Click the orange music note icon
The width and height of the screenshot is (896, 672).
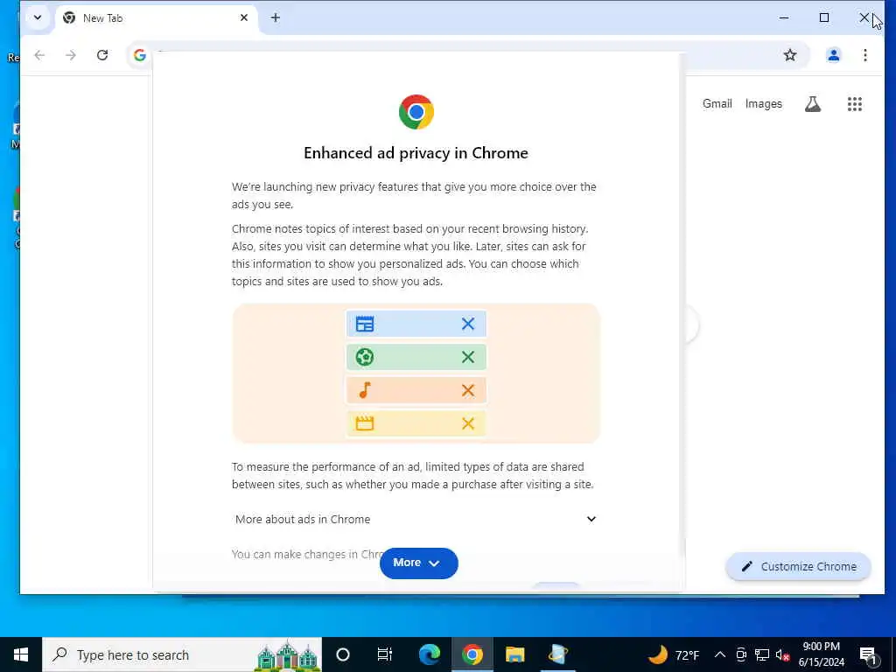click(x=365, y=390)
